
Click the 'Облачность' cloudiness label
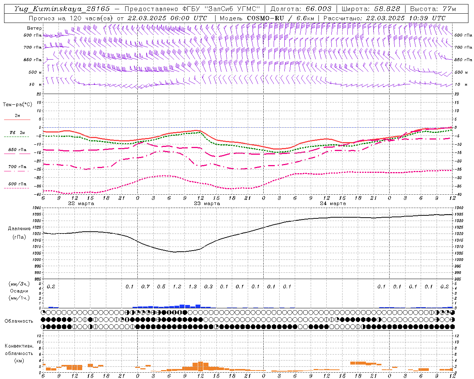pyautogui.click(x=19, y=321)
